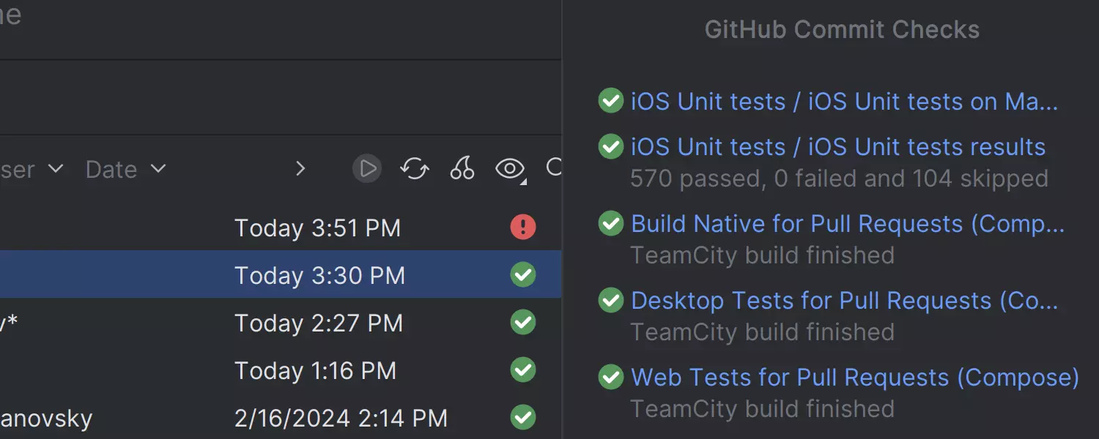Viewport: 1099px width, 439px height.
Task: Click green check status for 2/16/2024 commit
Action: click(x=523, y=418)
